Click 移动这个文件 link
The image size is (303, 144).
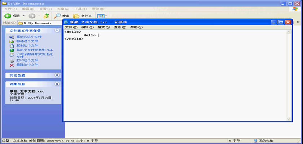[27, 41]
